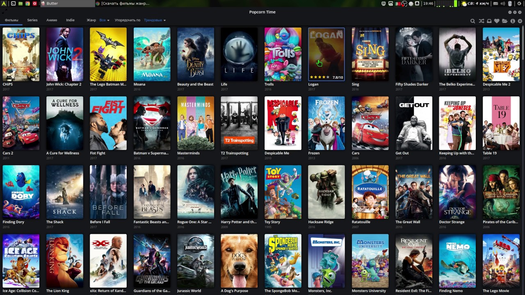Viewport: 525px width, 295px height.
Task: Open A Cure for Wellness poster
Action: (x=65, y=123)
